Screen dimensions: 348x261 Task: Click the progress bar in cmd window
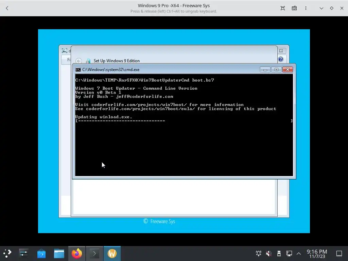click(x=184, y=121)
